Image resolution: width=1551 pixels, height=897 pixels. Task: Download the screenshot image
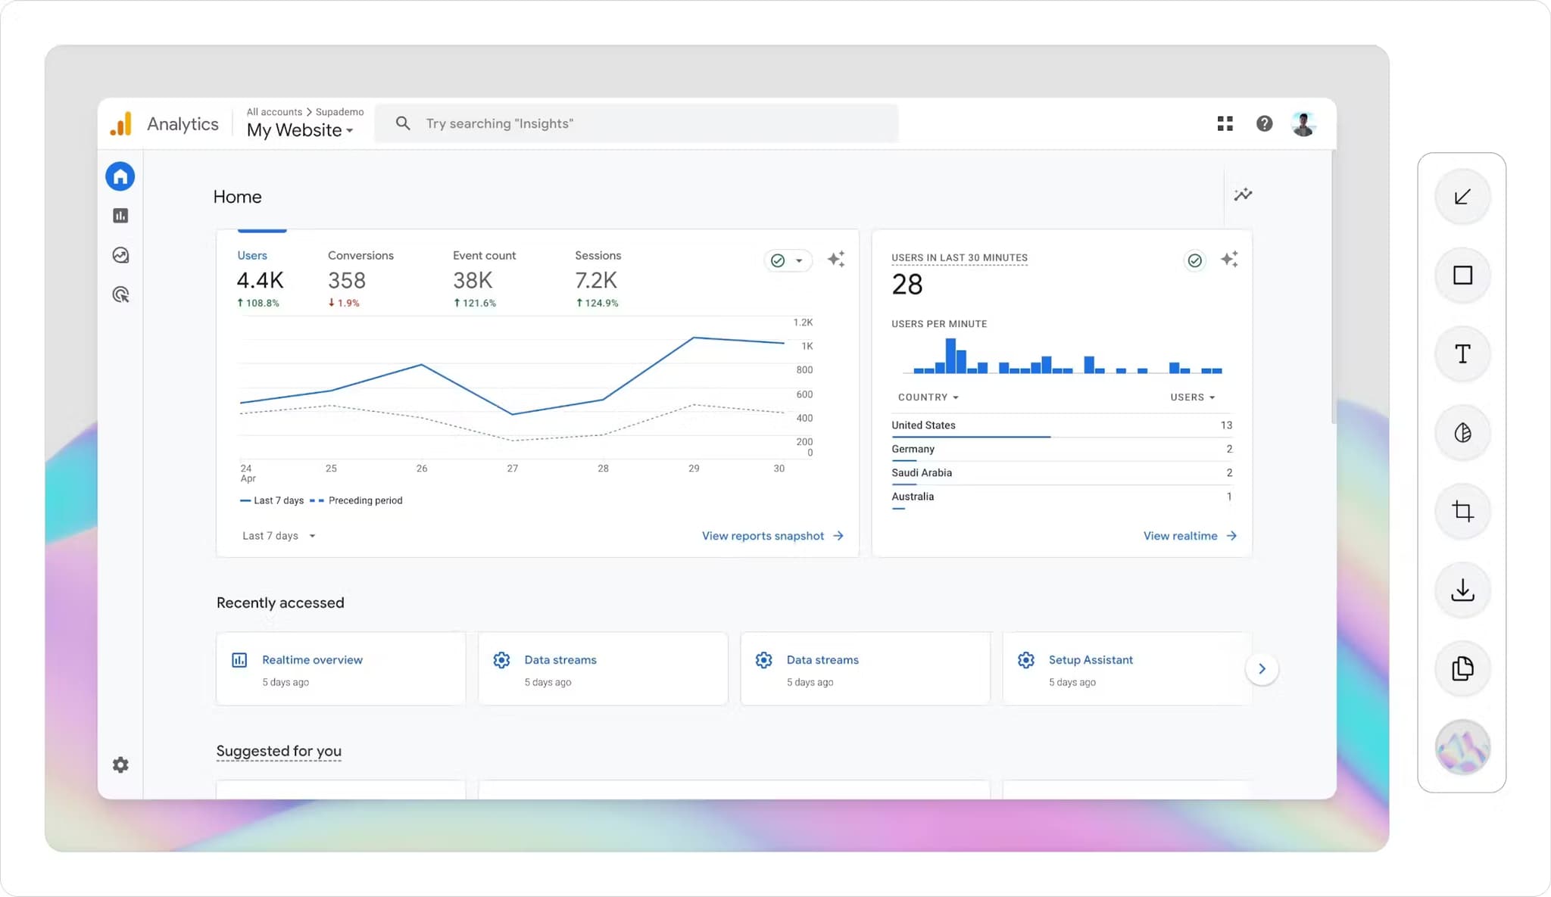click(x=1462, y=590)
